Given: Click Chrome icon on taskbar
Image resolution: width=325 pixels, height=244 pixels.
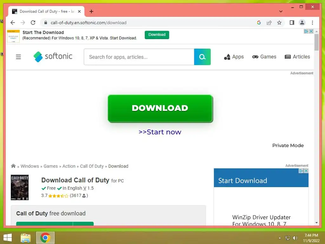Looking at the screenshot, I should click(x=45, y=238).
